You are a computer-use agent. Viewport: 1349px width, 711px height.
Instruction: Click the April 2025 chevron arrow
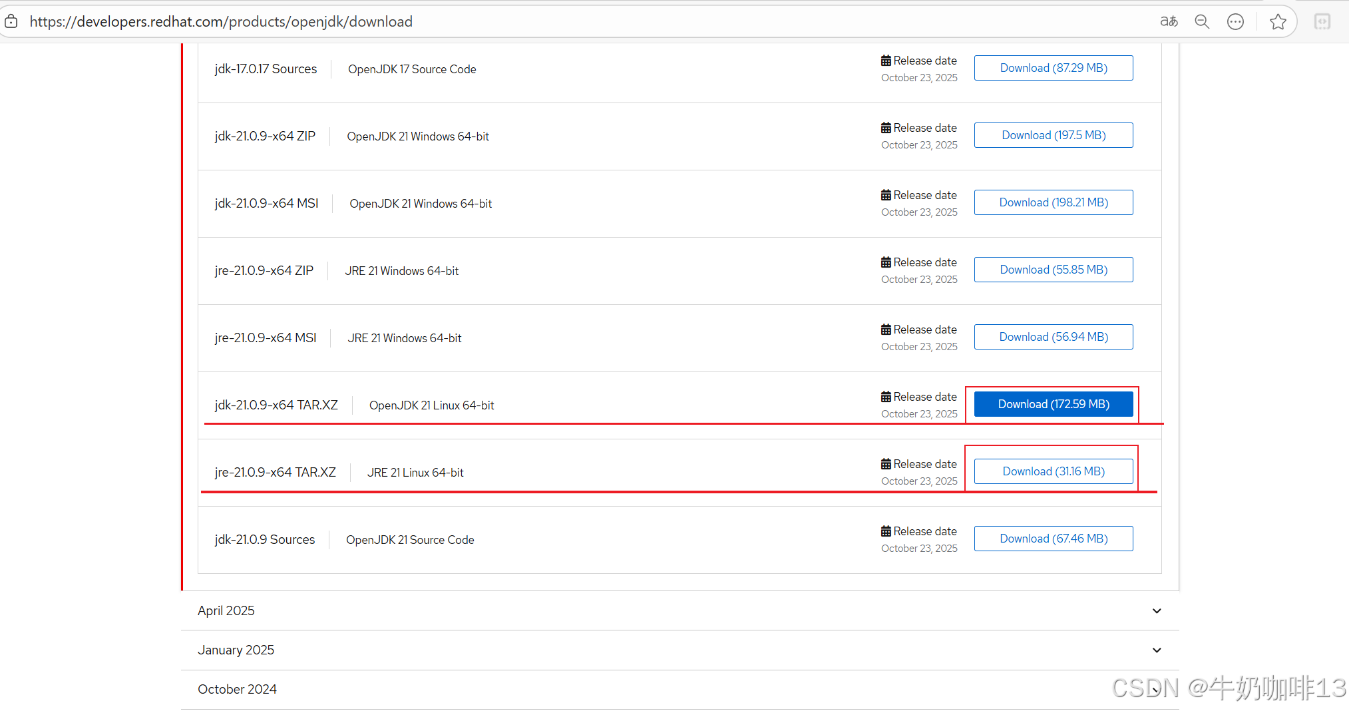click(1157, 611)
